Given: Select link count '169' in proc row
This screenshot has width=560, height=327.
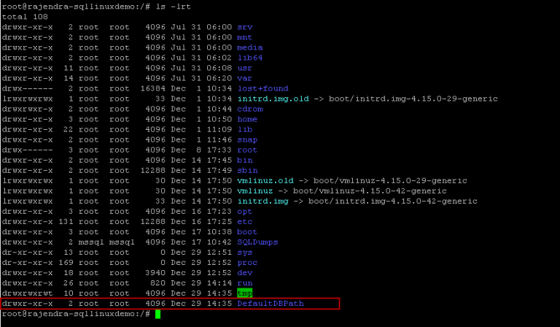Looking at the screenshot, I should point(66,263).
